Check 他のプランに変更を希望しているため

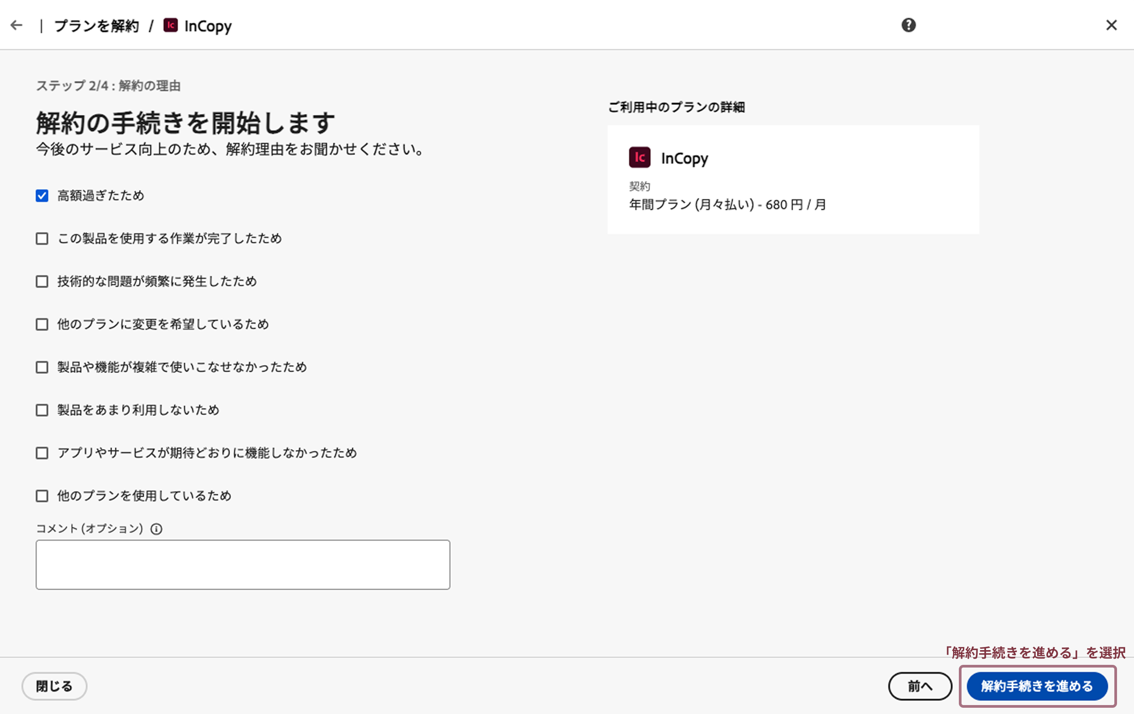[42, 324]
